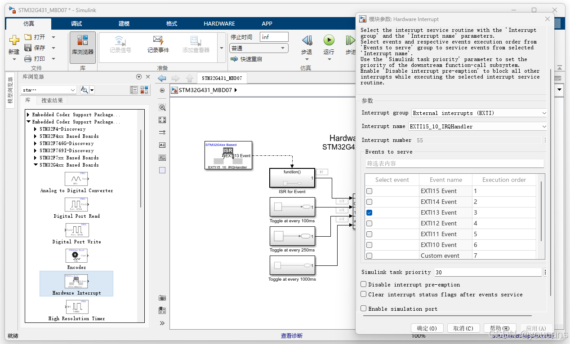Switch to the 格式 ribbon tab
Viewport: 570px width, 344px height.
(172, 24)
